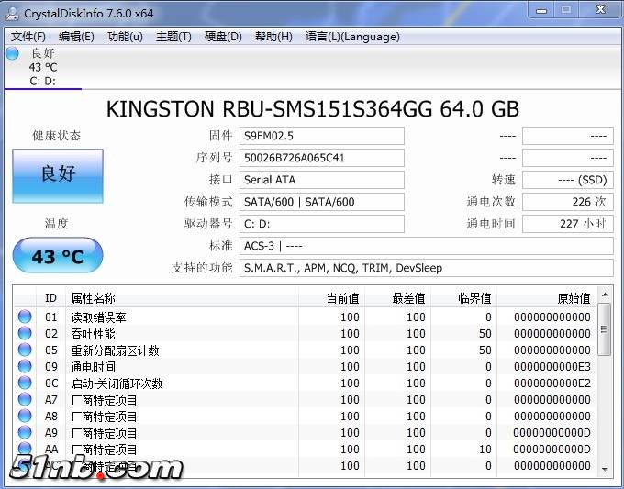Viewport: 624px width, 489px height.
Task: Click the scroll down arrow in attribute list
Action: click(x=604, y=468)
